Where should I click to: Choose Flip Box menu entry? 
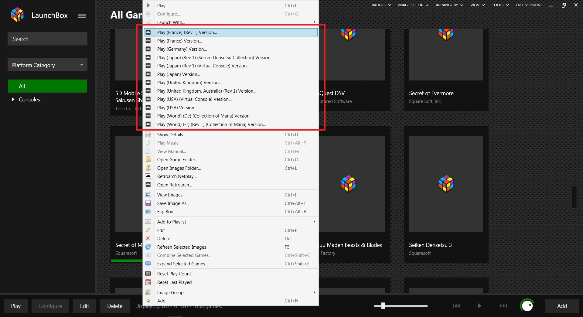point(231,211)
